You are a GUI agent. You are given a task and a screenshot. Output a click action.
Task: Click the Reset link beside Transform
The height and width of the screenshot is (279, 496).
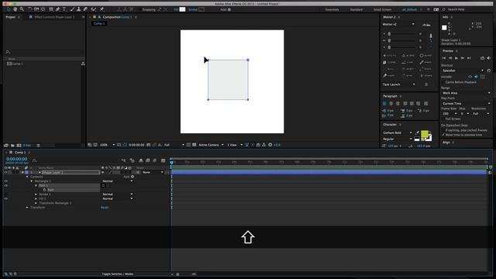point(105,208)
